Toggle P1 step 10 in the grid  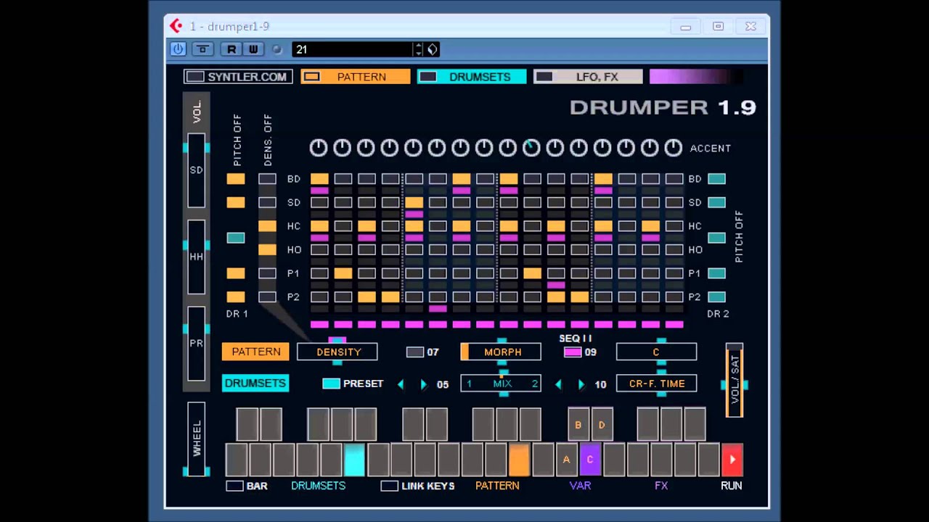[532, 273]
